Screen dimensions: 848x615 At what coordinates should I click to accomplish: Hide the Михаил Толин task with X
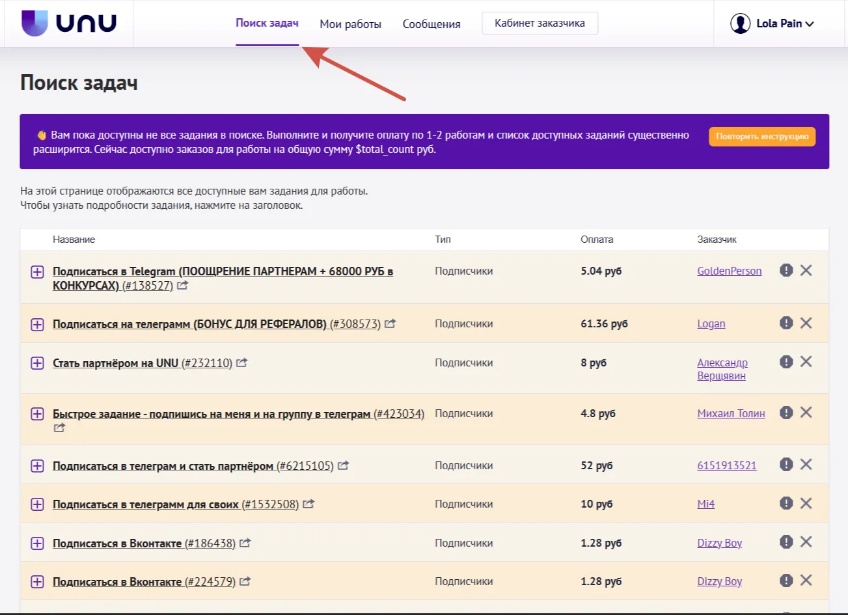tap(806, 412)
